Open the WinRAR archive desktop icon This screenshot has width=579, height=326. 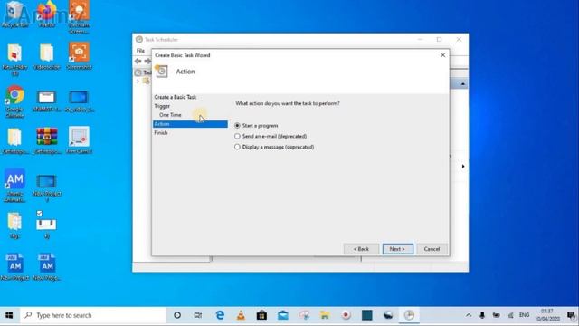pyautogui.click(x=47, y=141)
